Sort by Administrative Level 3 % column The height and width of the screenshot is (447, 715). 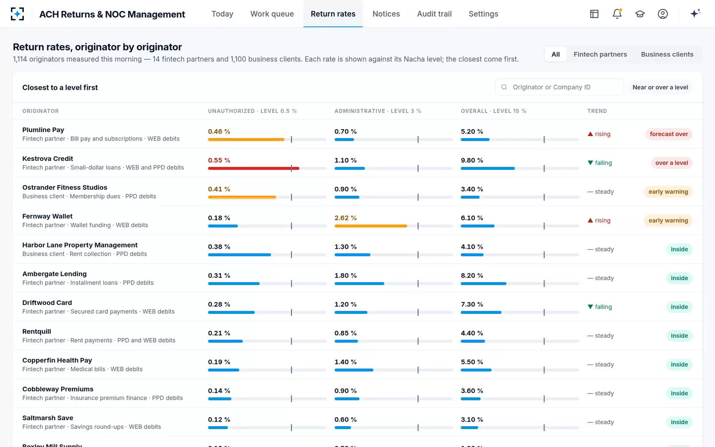378,111
